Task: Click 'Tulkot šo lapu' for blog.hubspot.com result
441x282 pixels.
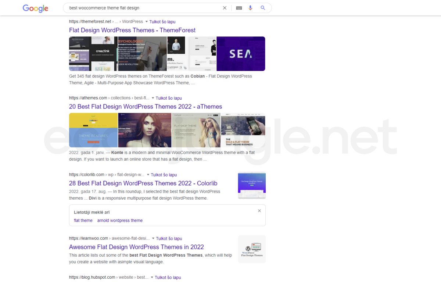Action: click(168, 278)
